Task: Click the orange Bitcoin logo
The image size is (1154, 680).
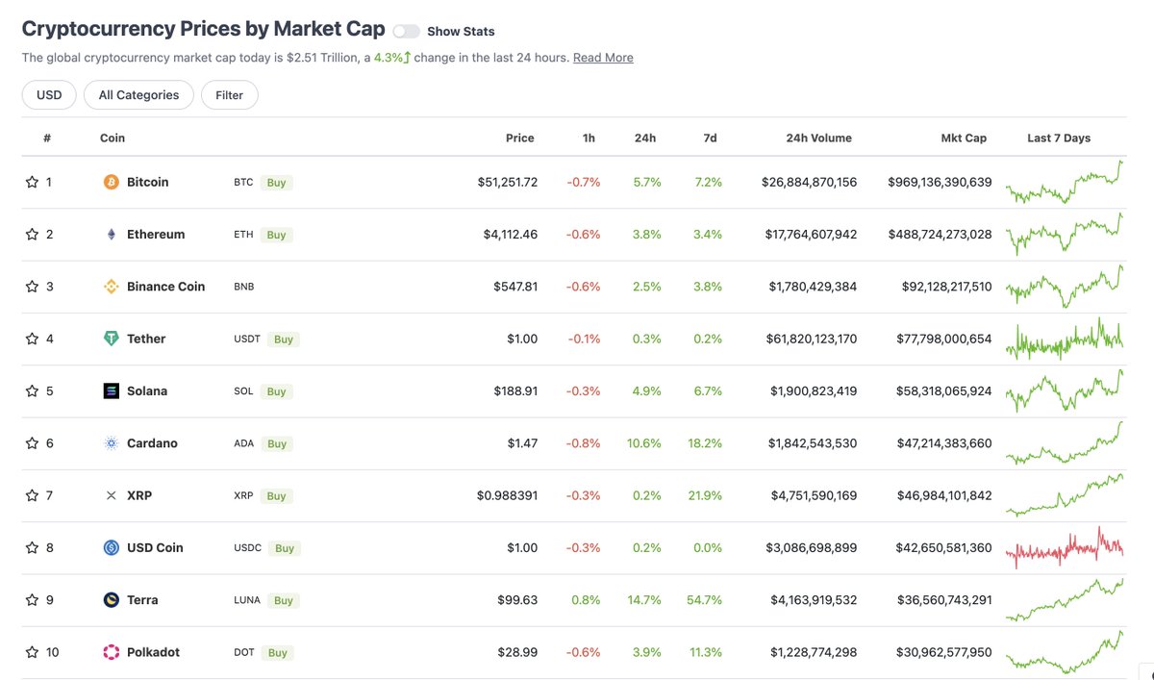Action: click(111, 182)
